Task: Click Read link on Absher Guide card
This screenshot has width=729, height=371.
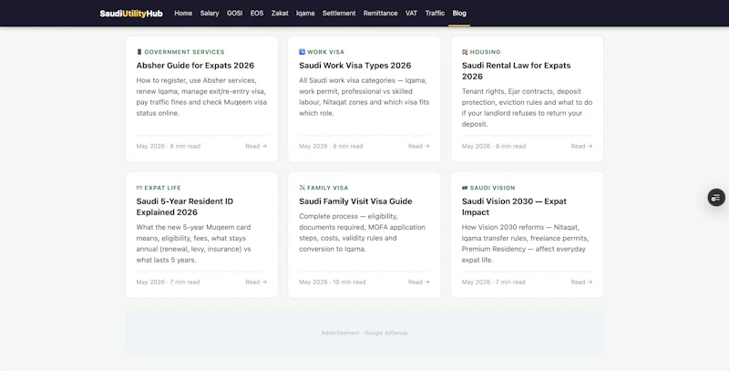Action: [x=256, y=146]
